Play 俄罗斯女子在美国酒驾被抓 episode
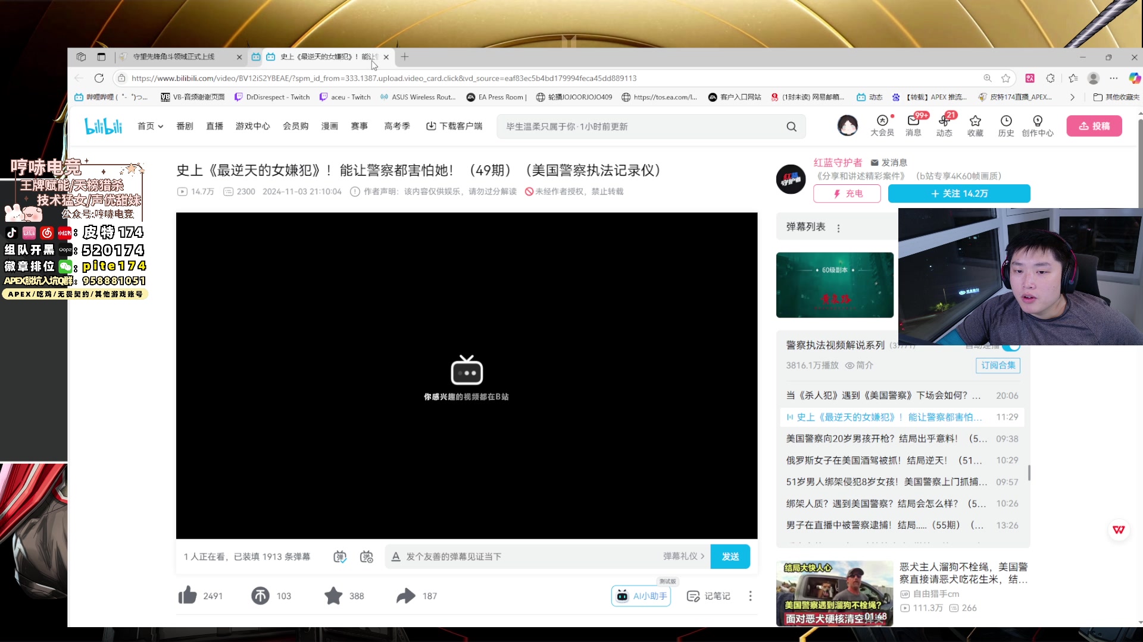Screen dimensions: 1143x642 tap(902, 460)
